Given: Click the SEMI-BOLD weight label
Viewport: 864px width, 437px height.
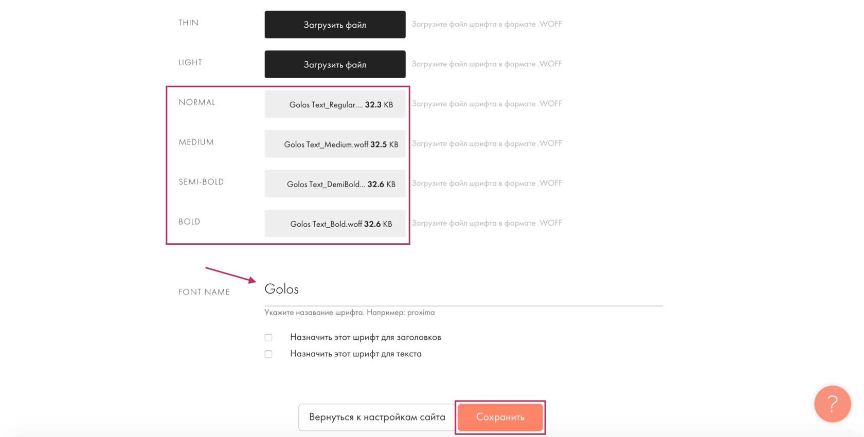Looking at the screenshot, I should pos(201,181).
